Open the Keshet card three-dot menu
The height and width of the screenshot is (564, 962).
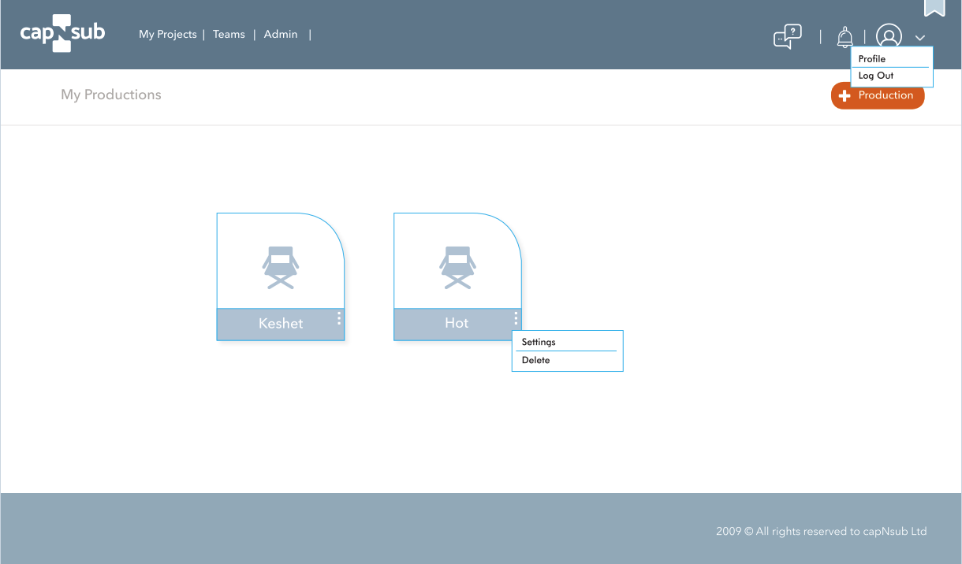339,318
